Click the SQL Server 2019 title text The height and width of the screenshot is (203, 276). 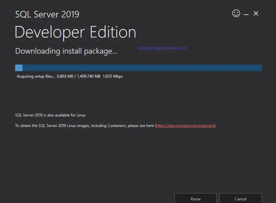[47, 14]
